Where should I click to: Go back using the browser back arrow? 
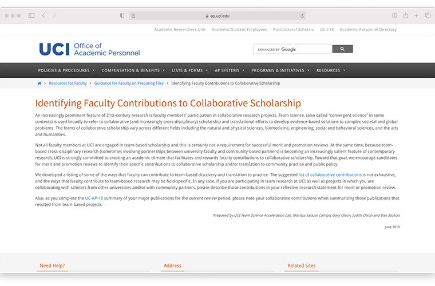tap(44, 15)
